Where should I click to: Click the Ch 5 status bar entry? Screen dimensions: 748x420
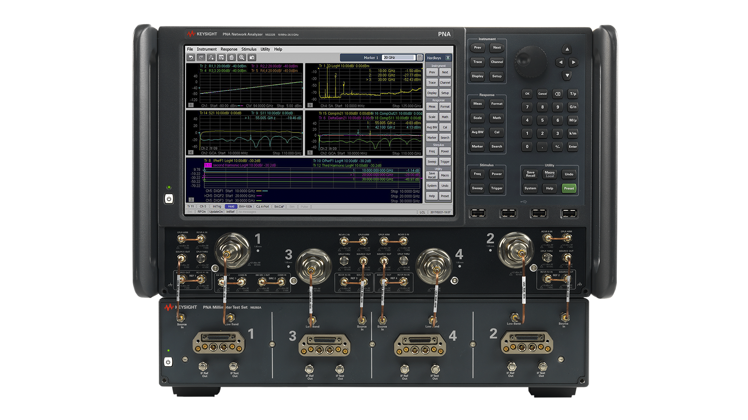click(202, 206)
